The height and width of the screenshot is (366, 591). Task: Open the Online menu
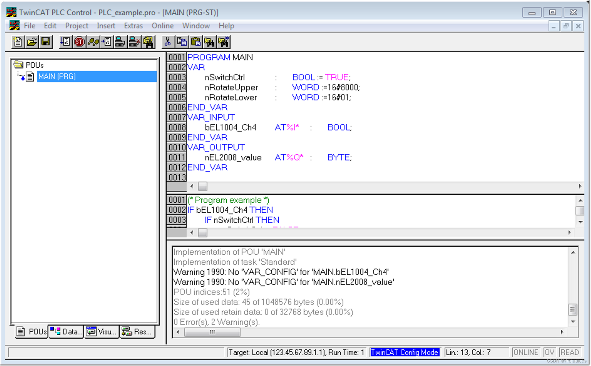tap(162, 26)
